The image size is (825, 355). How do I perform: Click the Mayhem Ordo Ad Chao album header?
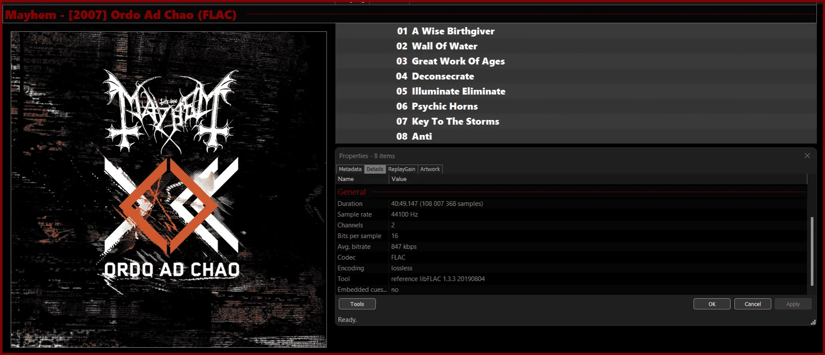tap(121, 15)
